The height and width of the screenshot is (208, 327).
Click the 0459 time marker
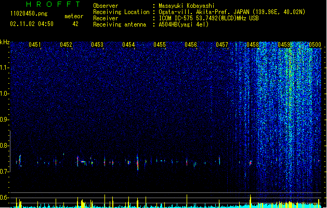coord(284,45)
